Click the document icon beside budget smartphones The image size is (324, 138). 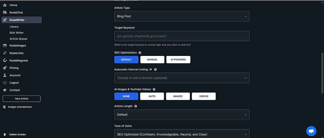[x=5, y=107]
